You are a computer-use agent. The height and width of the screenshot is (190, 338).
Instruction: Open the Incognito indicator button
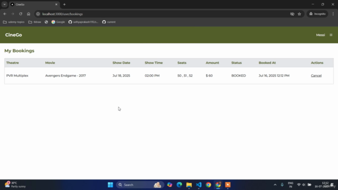317,14
